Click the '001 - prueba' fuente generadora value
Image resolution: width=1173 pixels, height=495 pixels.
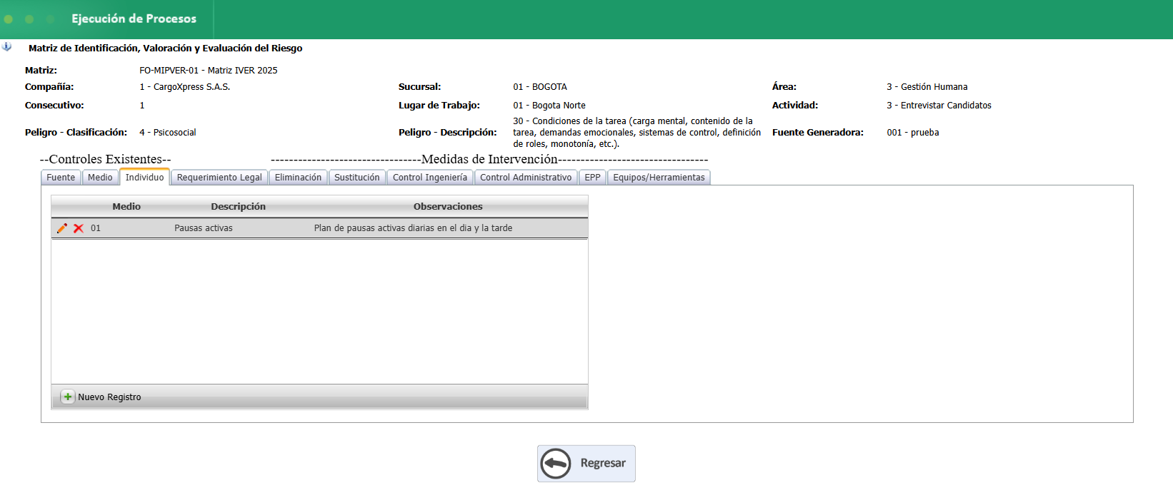pyautogui.click(x=913, y=133)
